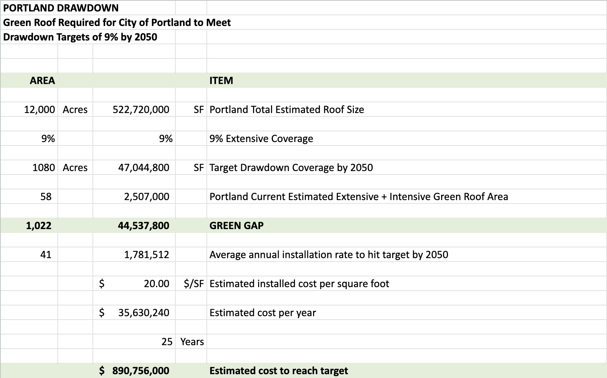Click the "Green Roof Required for City of Portland to Meet" line
This screenshot has width=607, height=378.
(117, 23)
